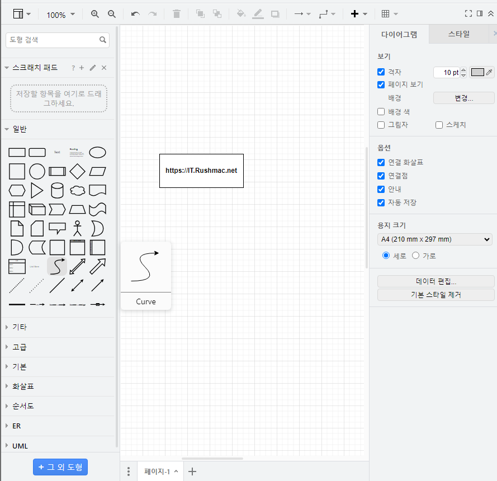Switch to the 다이어그램 tab

click(x=399, y=34)
